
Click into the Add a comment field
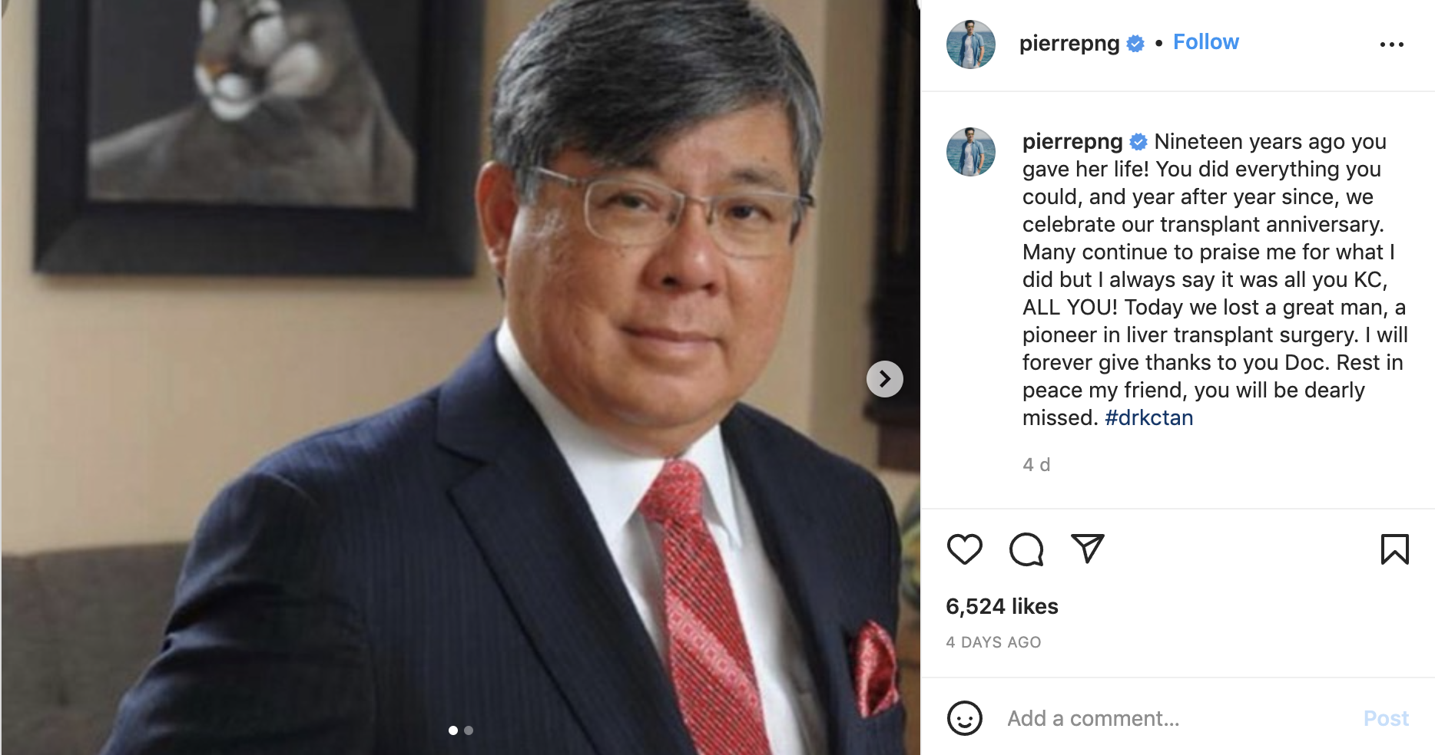click(1175, 718)
